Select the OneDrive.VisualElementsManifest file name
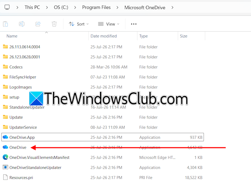The width and height of the screenshot is (251, 188). 39,157
